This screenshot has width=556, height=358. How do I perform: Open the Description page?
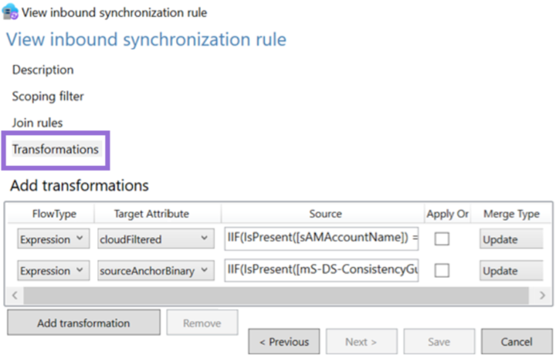point(43,69)
